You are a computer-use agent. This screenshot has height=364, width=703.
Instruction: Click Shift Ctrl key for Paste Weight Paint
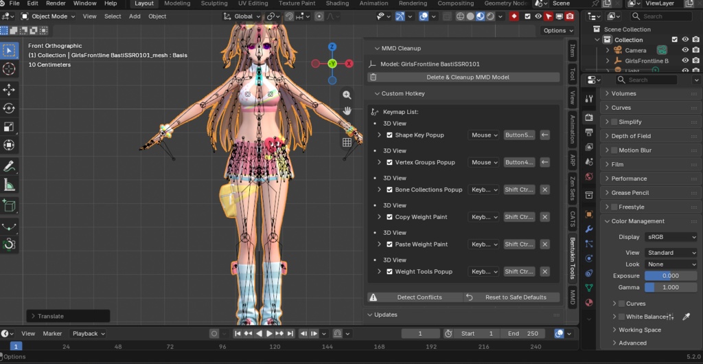(x=519, y=244)
